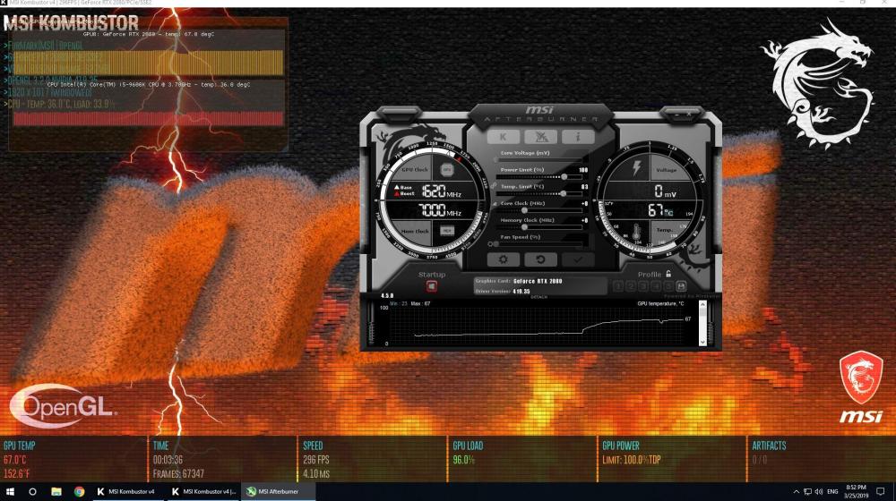Click the thermometer icon in temperature gauge
Viewport: 896px width, 501px height.
click(x=636, y=233)
